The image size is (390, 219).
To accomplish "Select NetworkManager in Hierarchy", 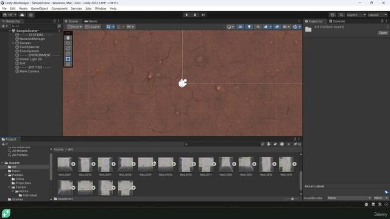I will pyautogui.click(x=32, y=39).
